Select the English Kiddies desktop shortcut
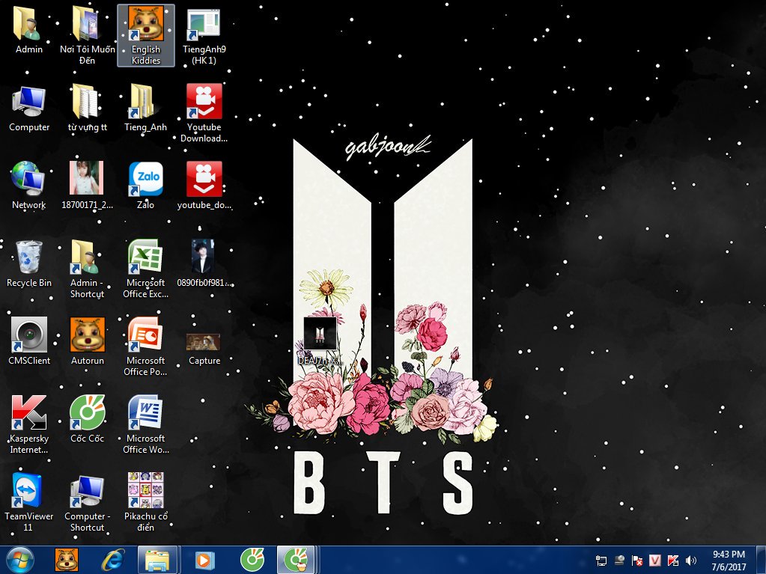The height and width of the screenshot is (574, 766). [x=145, y=35]
